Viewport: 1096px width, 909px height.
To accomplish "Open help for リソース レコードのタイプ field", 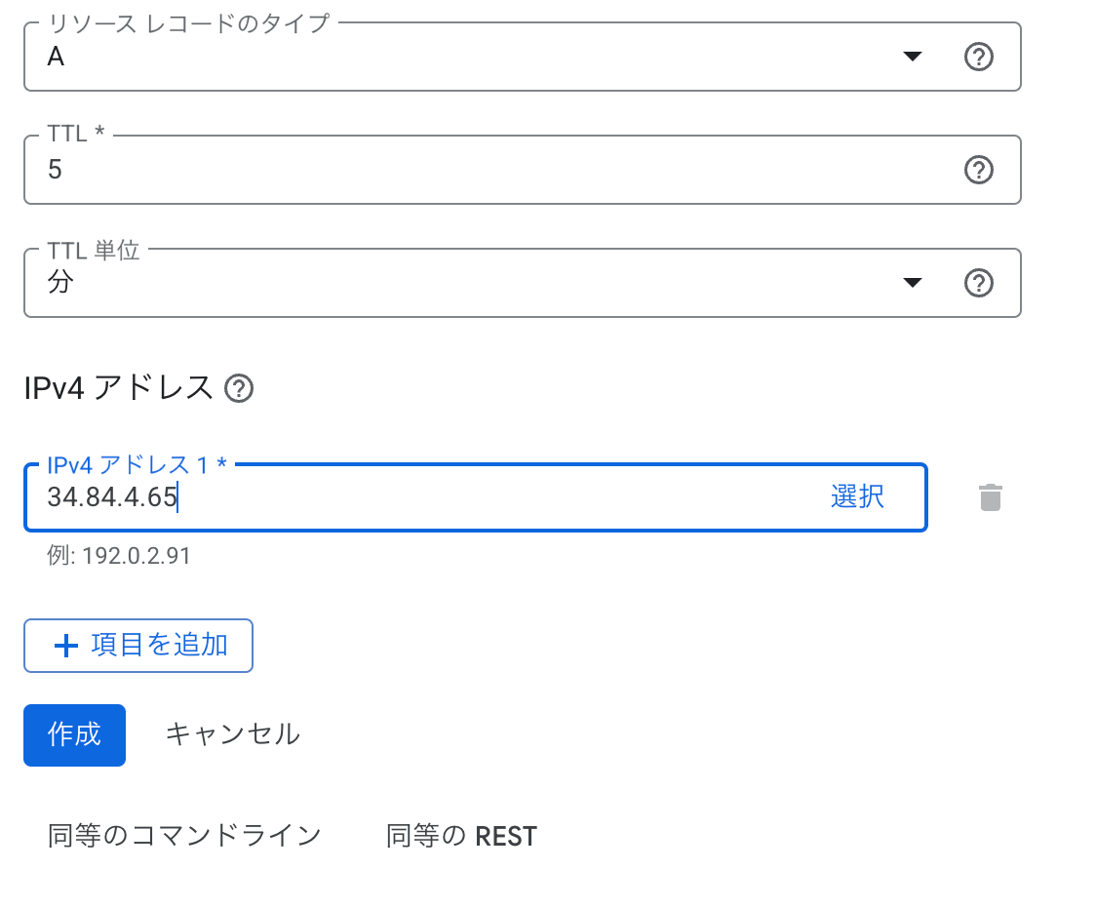I will [x=979, y=57].
